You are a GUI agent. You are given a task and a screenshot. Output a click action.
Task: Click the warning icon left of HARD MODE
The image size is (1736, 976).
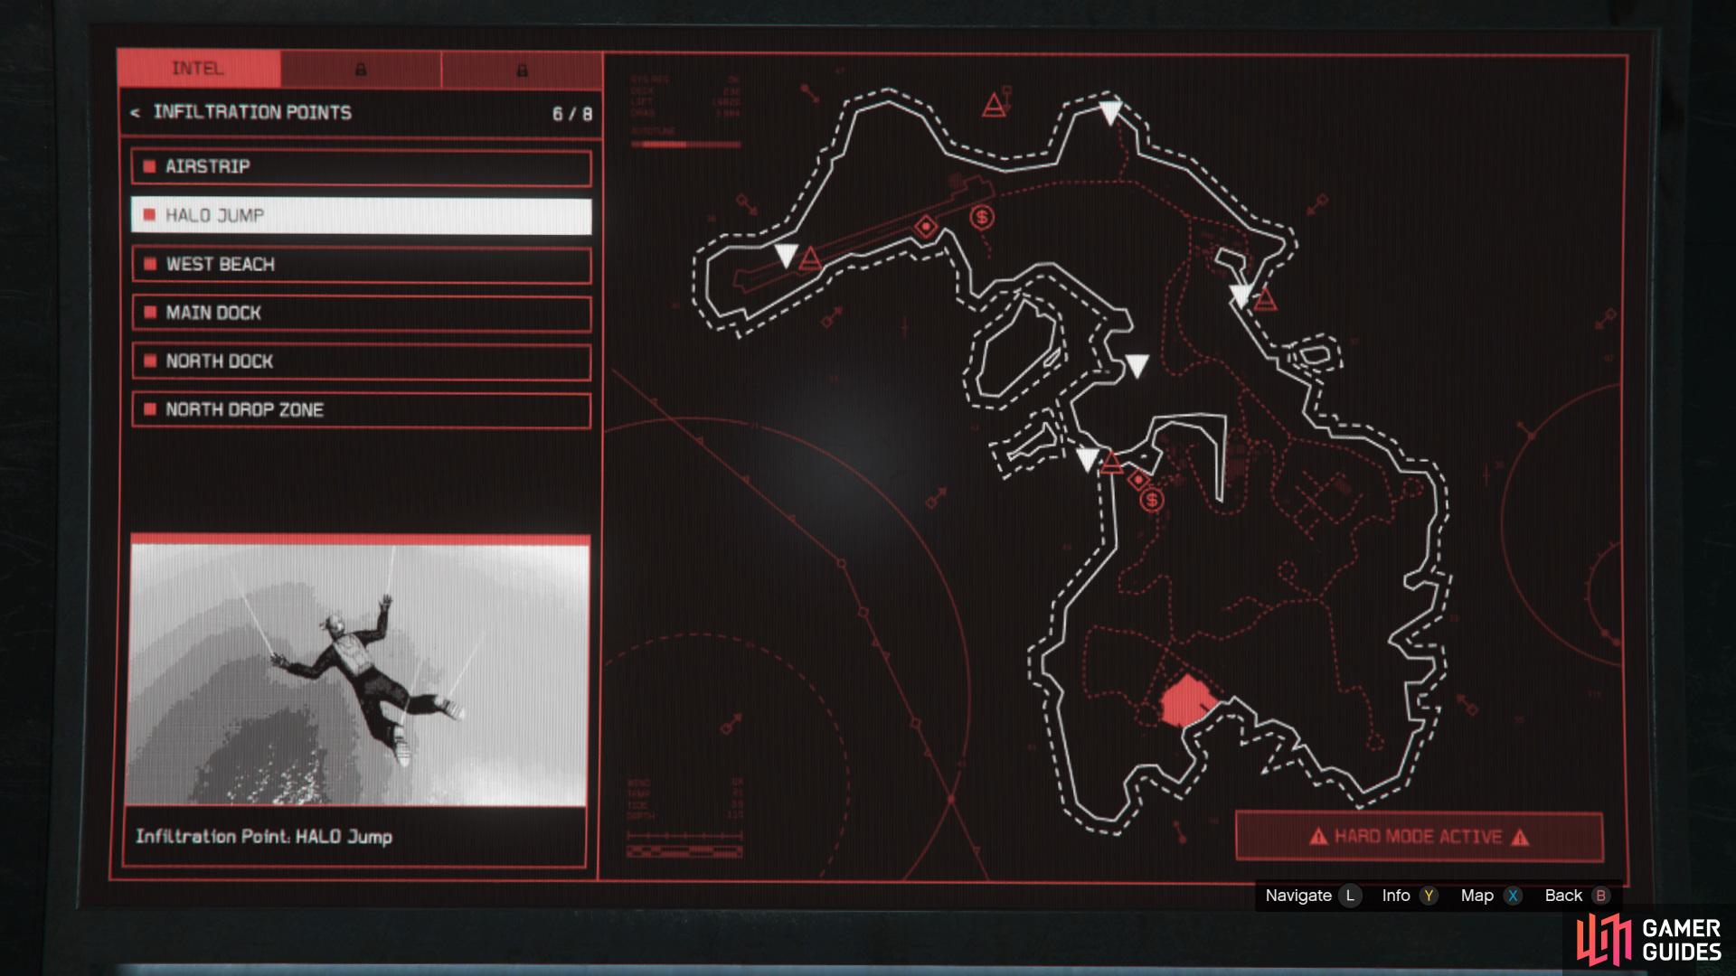(x=1319, y=837)
